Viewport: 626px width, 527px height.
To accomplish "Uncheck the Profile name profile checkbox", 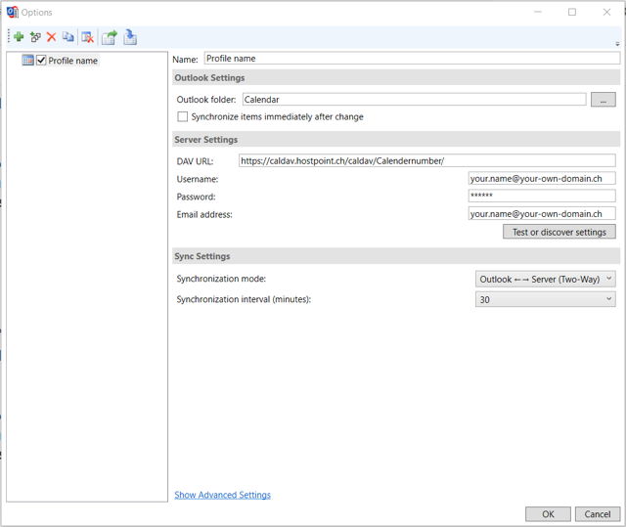I will (x=41, y=61).
